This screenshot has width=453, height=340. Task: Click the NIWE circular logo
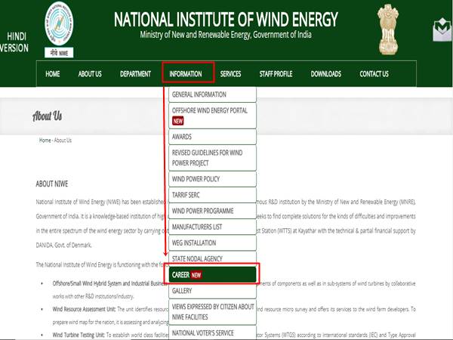click(x=59, y=23)
